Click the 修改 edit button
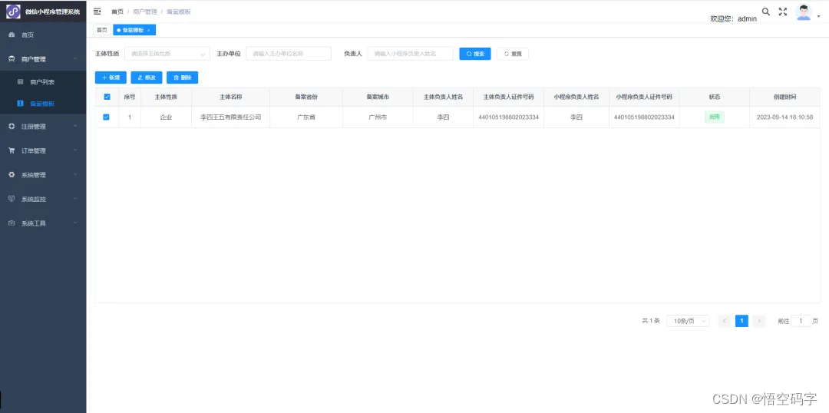 147,78
